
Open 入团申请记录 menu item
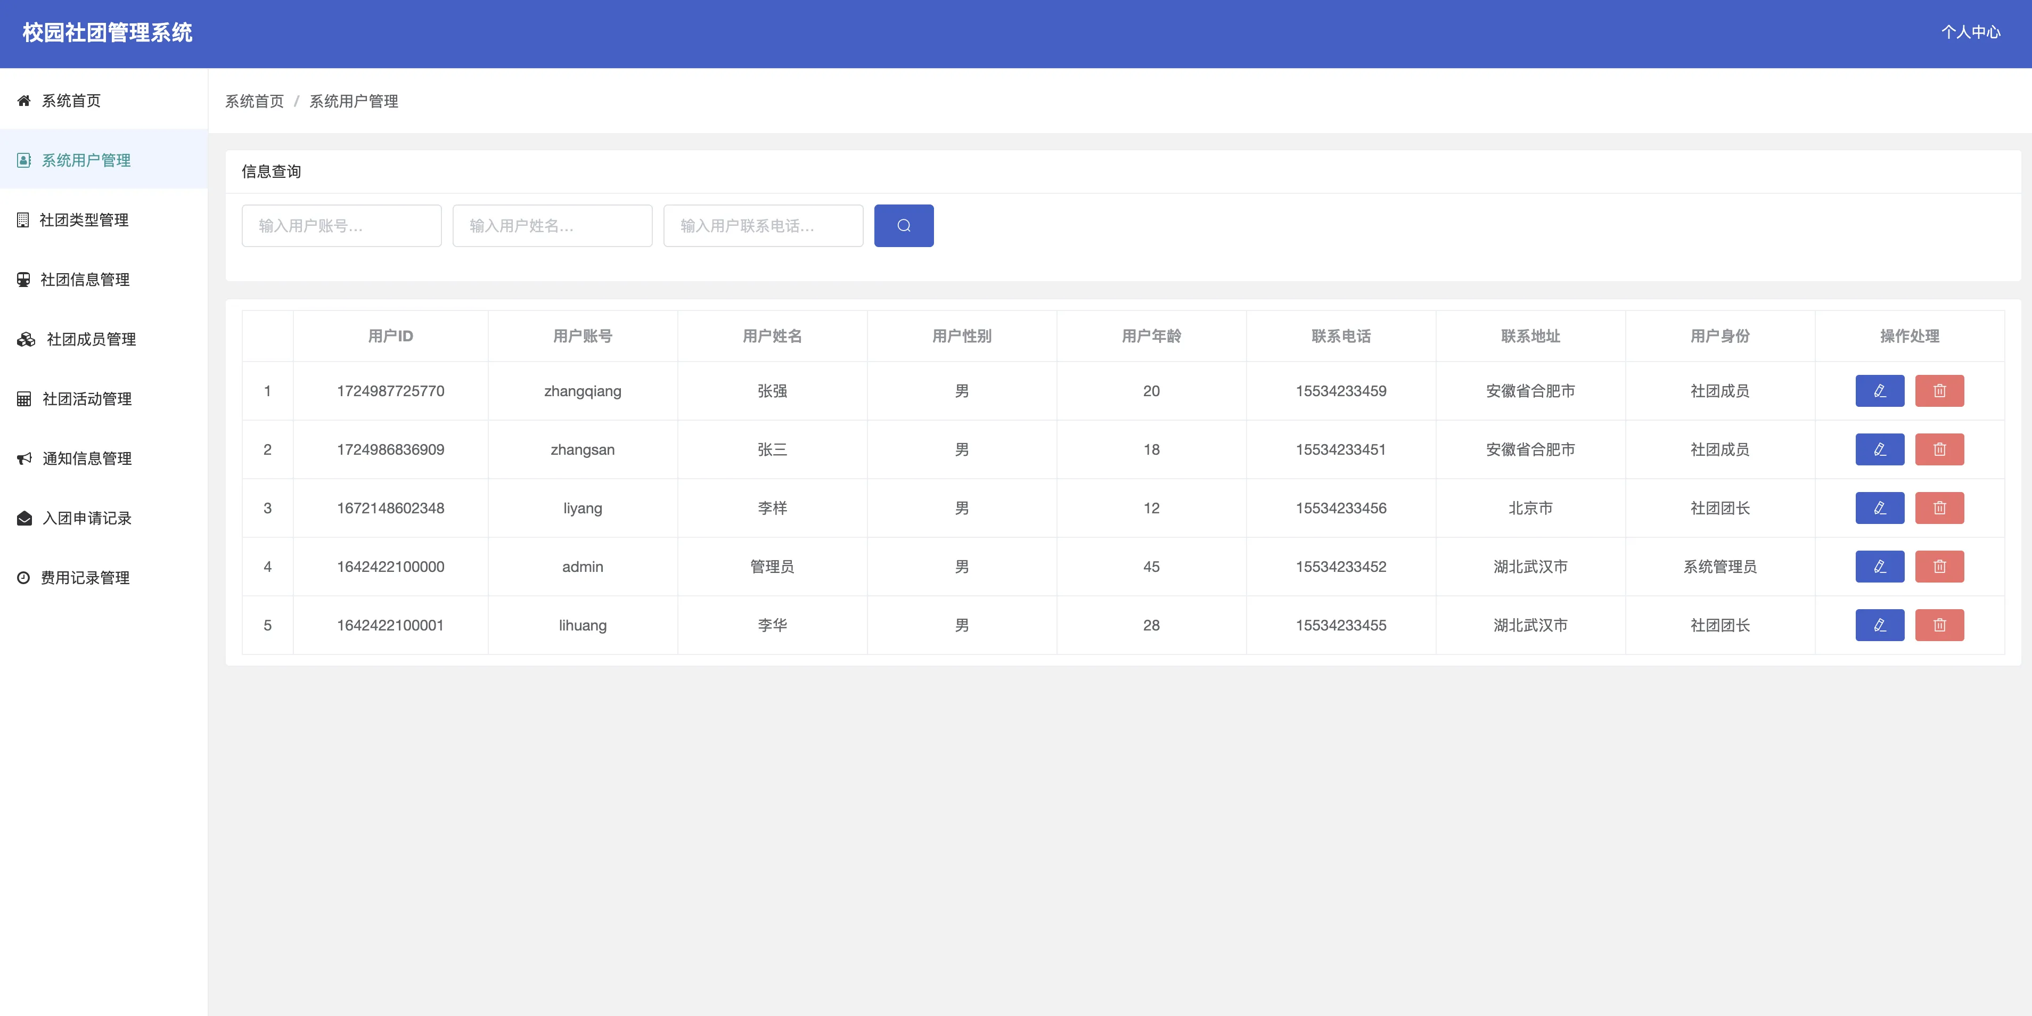87,518
